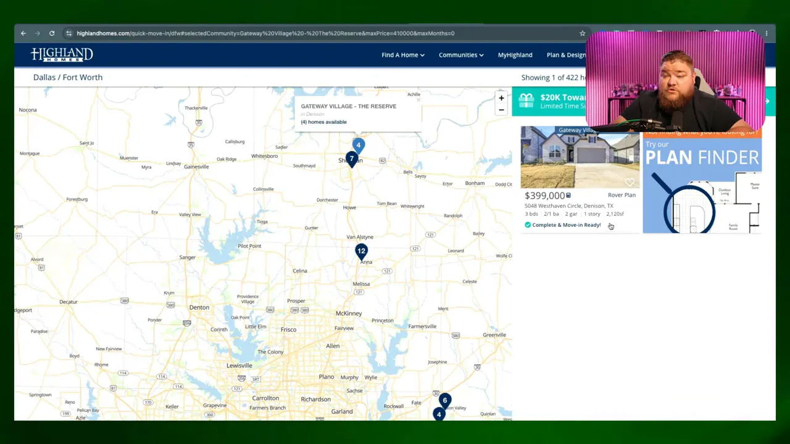Viewport: 790px width, 444px height.
Task: Close the Gateway Village map popup
Action: tap(418, 99)
